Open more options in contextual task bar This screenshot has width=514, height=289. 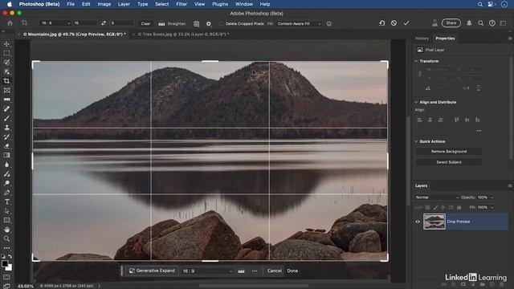click(x=255, y=271)
